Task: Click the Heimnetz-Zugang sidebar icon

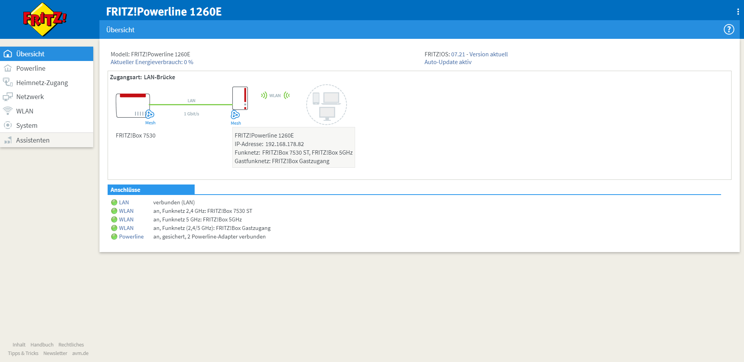Action: 8,82
